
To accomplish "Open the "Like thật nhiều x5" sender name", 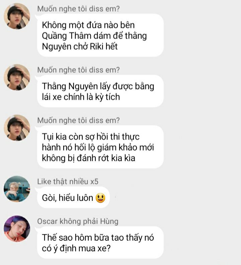I will coord(68,181).
